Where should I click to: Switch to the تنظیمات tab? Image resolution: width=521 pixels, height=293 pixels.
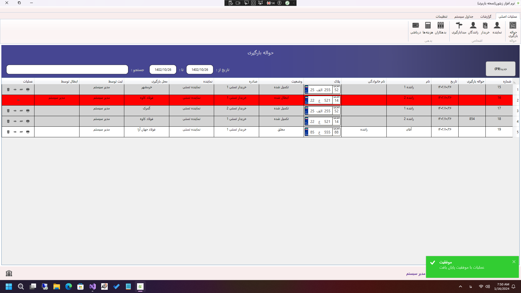click(441, 17)
